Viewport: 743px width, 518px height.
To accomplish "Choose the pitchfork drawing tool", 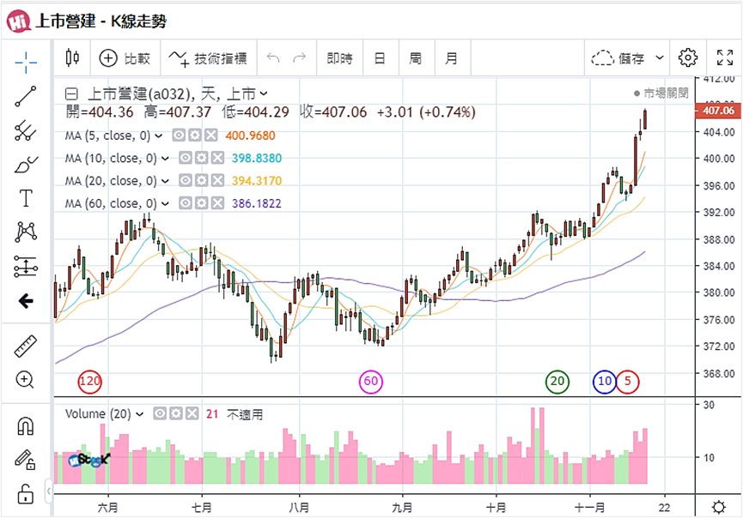I will tap(26, 130).
